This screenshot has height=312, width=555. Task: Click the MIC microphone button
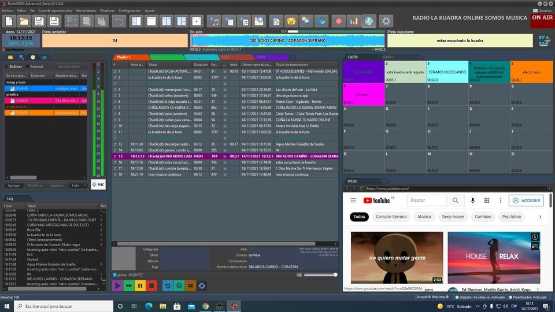coord(98,185)
